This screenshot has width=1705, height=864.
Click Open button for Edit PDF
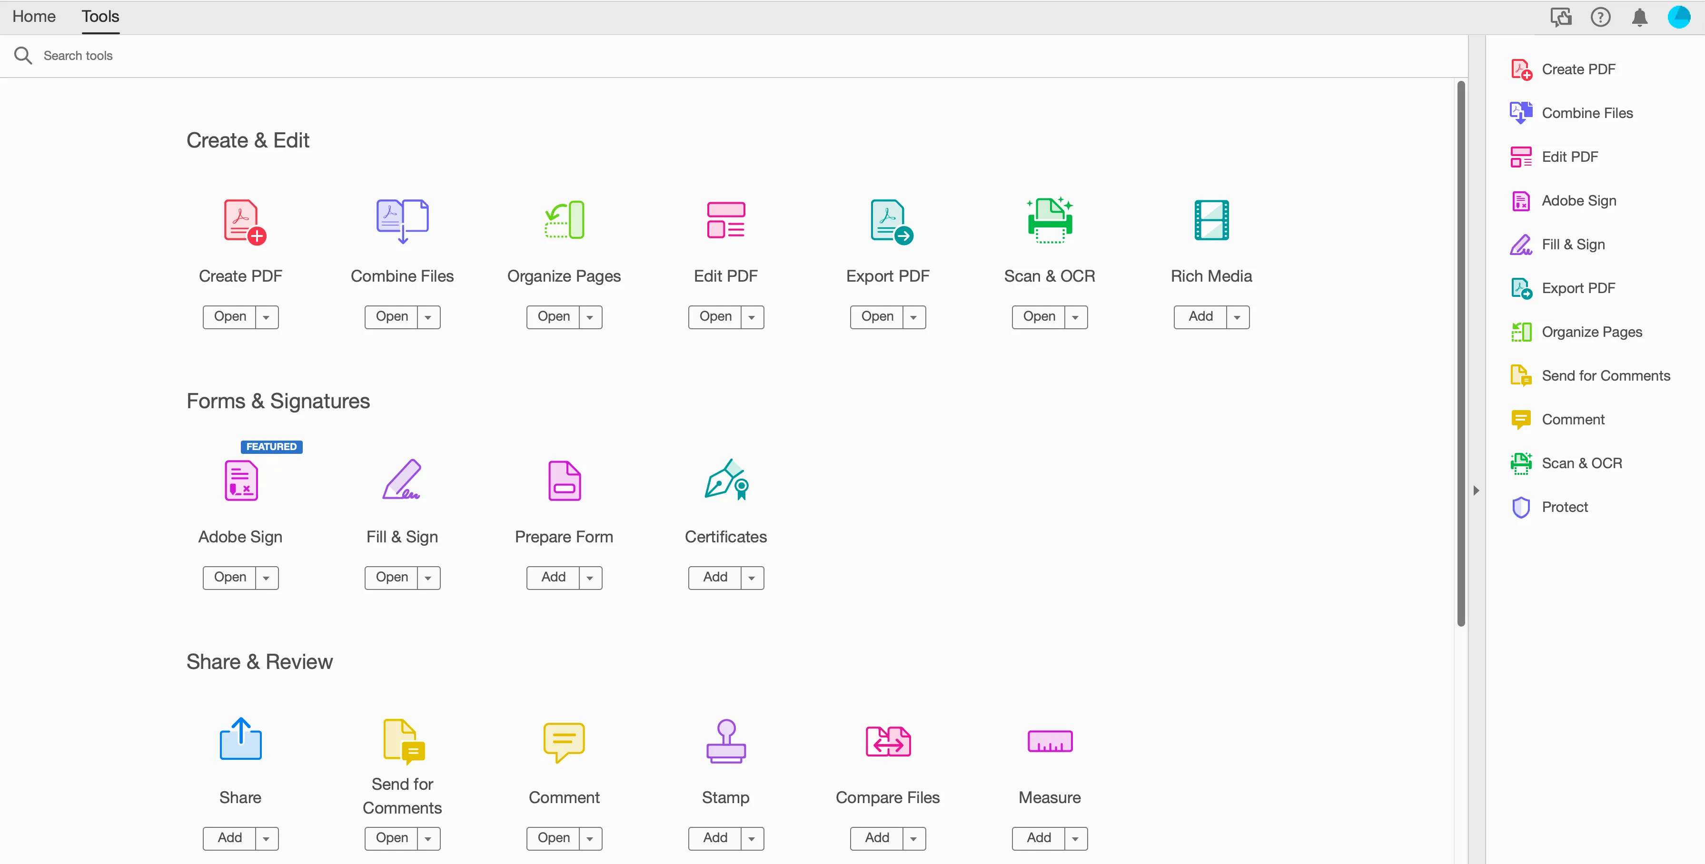[x=714, y=316]
